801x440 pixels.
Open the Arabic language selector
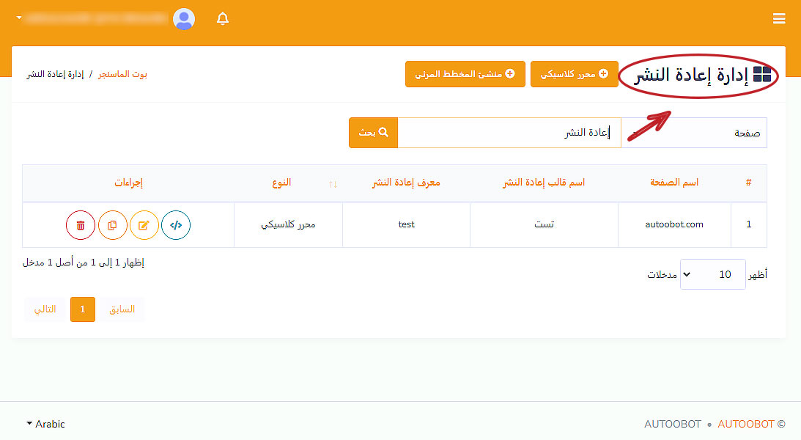click(45, 424)
